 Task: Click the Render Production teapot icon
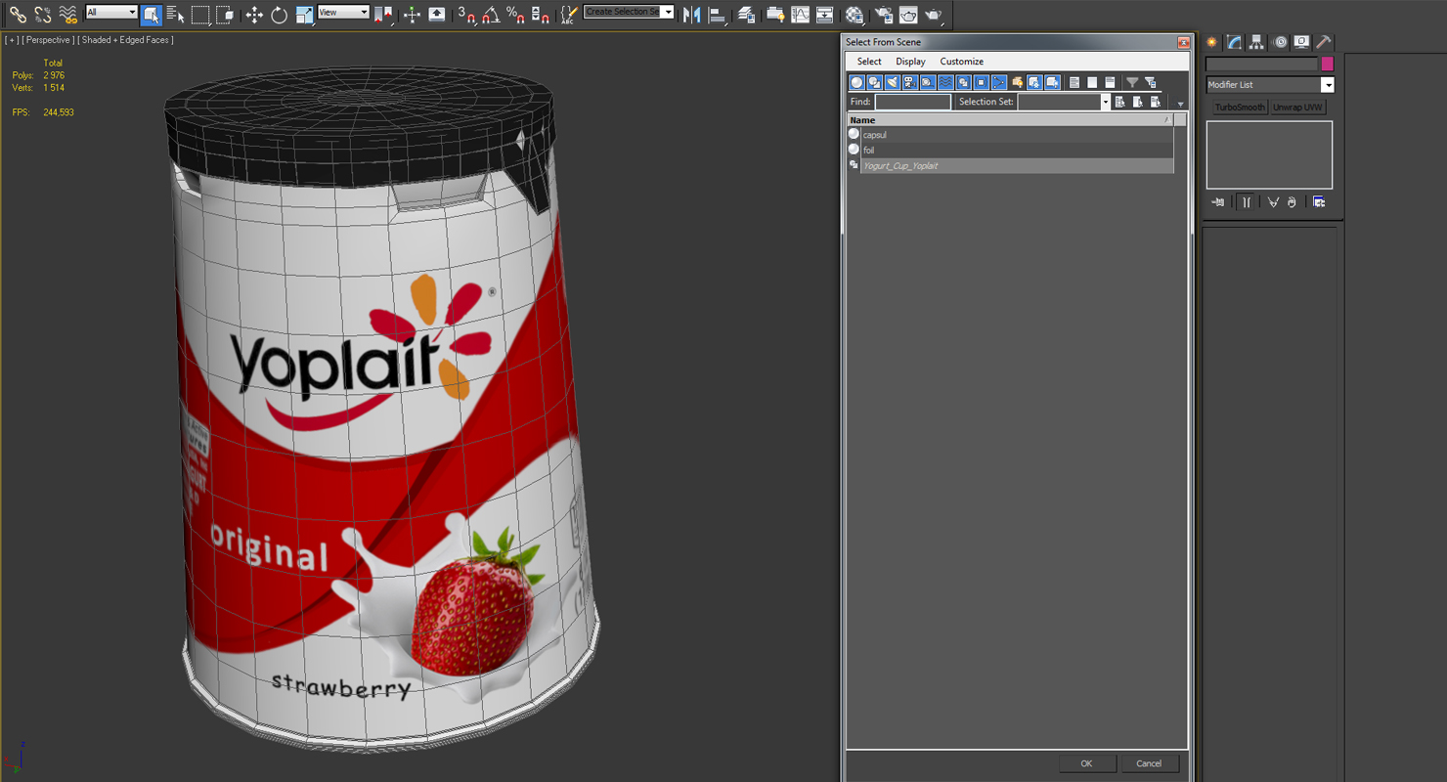934,15
